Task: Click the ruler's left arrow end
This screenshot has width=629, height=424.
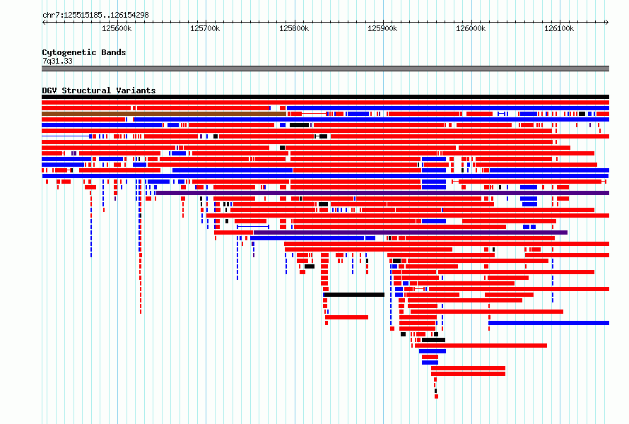Action: [x=44, y=22]
